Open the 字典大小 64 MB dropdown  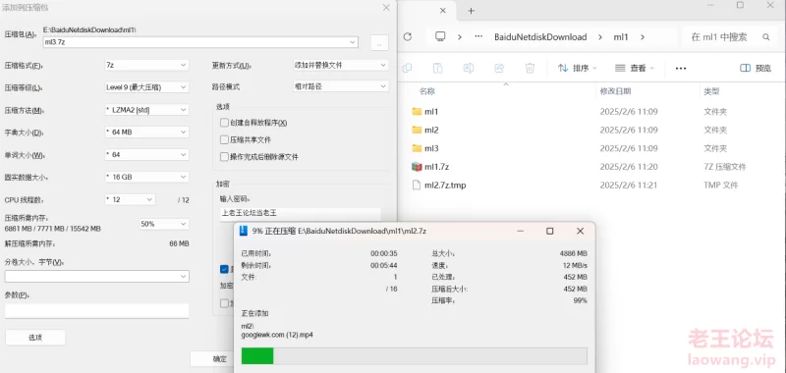pyautogui.click(x=146, y=133)
